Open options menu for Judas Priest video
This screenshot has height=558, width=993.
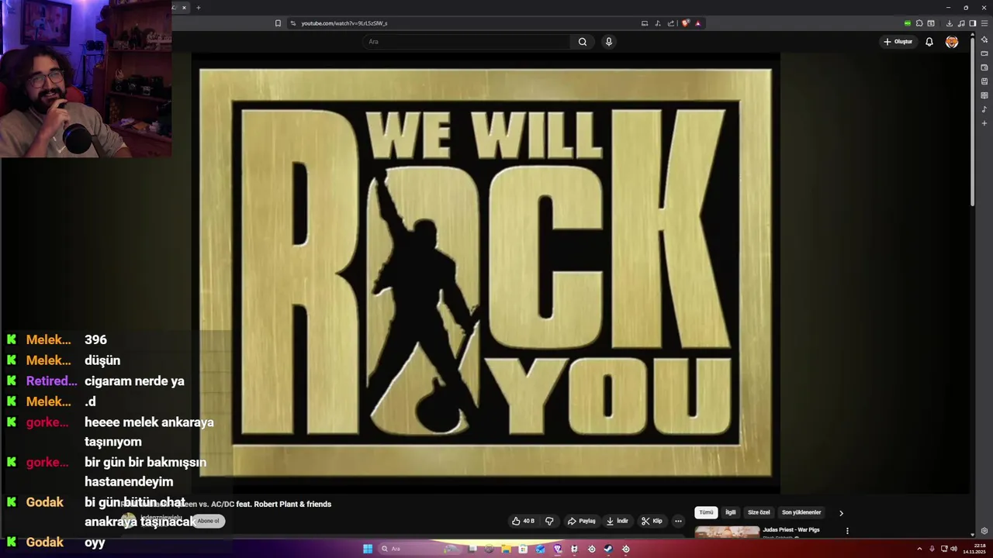pyautogui.click(x=847, y=531)
